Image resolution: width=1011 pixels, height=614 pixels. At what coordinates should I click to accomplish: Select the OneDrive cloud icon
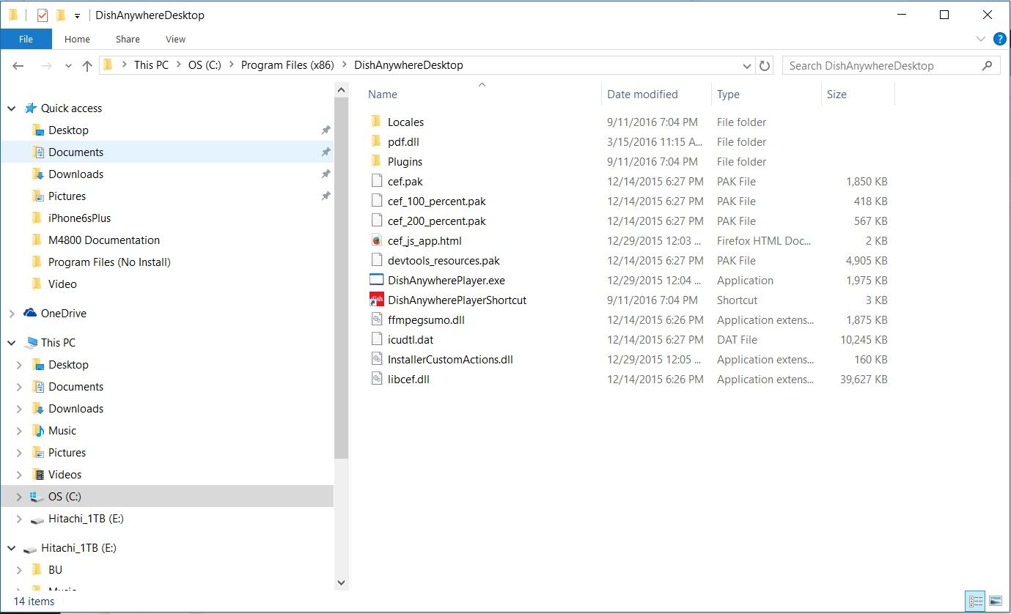coord(30,313)
